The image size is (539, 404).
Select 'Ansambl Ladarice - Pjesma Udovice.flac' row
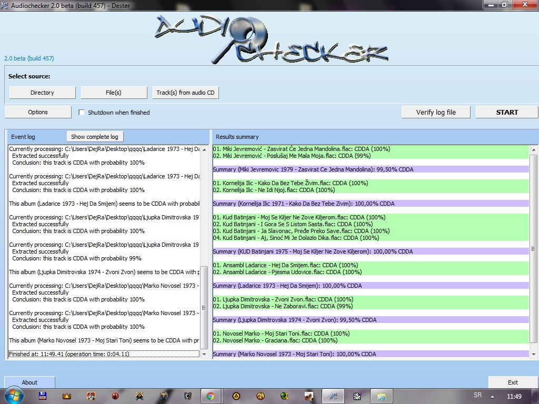(371, 272)
